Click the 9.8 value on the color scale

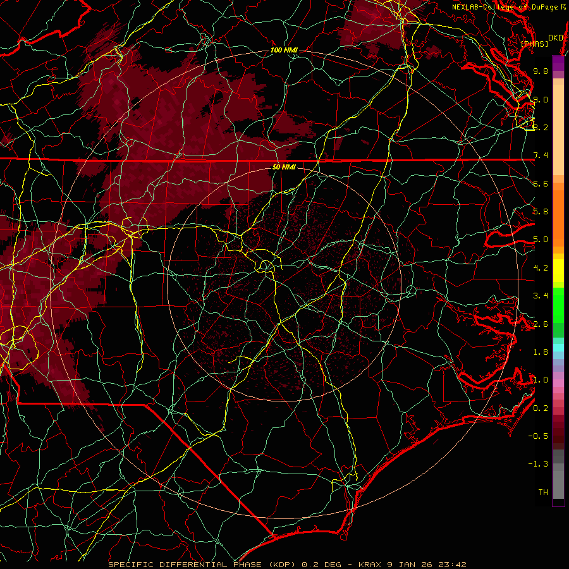541,71
